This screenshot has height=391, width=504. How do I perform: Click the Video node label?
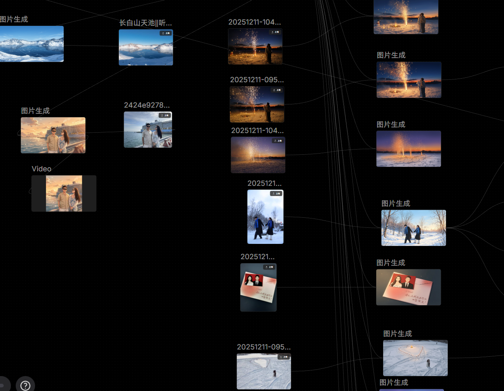tap(41, 169)
